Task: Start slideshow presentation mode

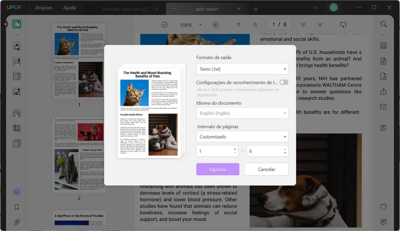Action: tap(343, 25)
